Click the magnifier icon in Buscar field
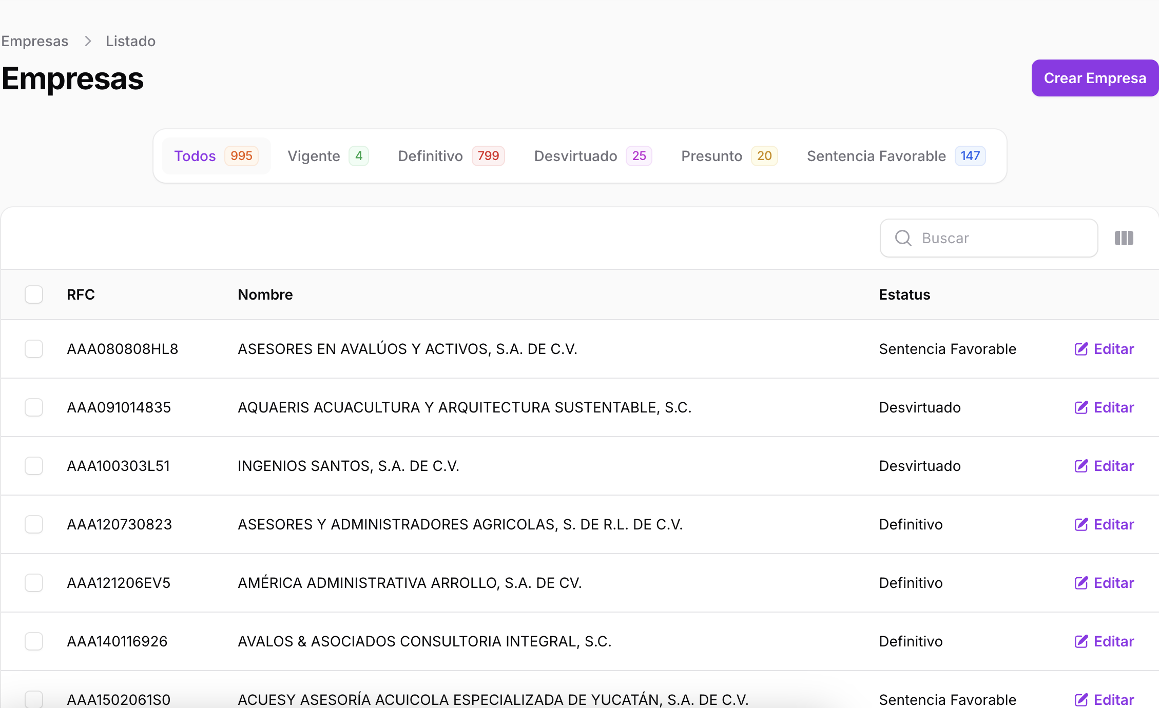Screen dimensions: 1159x708 point(903,238)
